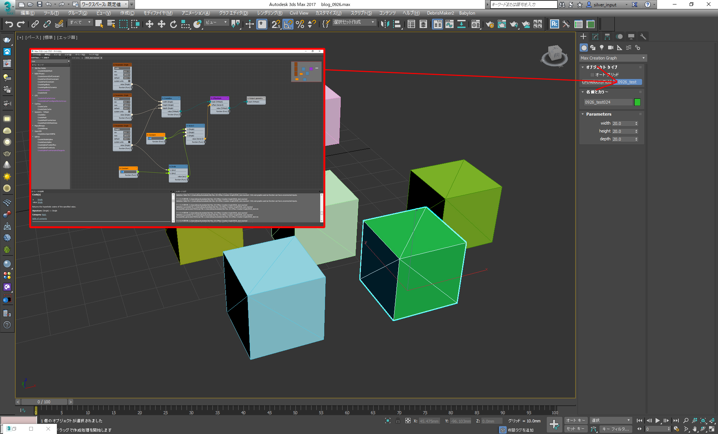Viewport: 718px width, 434px height.
Task: Click the Undo arrow icon
Action: point(9,24)
